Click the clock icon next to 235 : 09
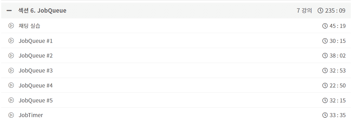 pos(320,11)
